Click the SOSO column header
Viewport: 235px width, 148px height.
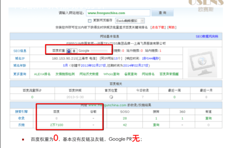pyautogui.click(x=125, y=112)
